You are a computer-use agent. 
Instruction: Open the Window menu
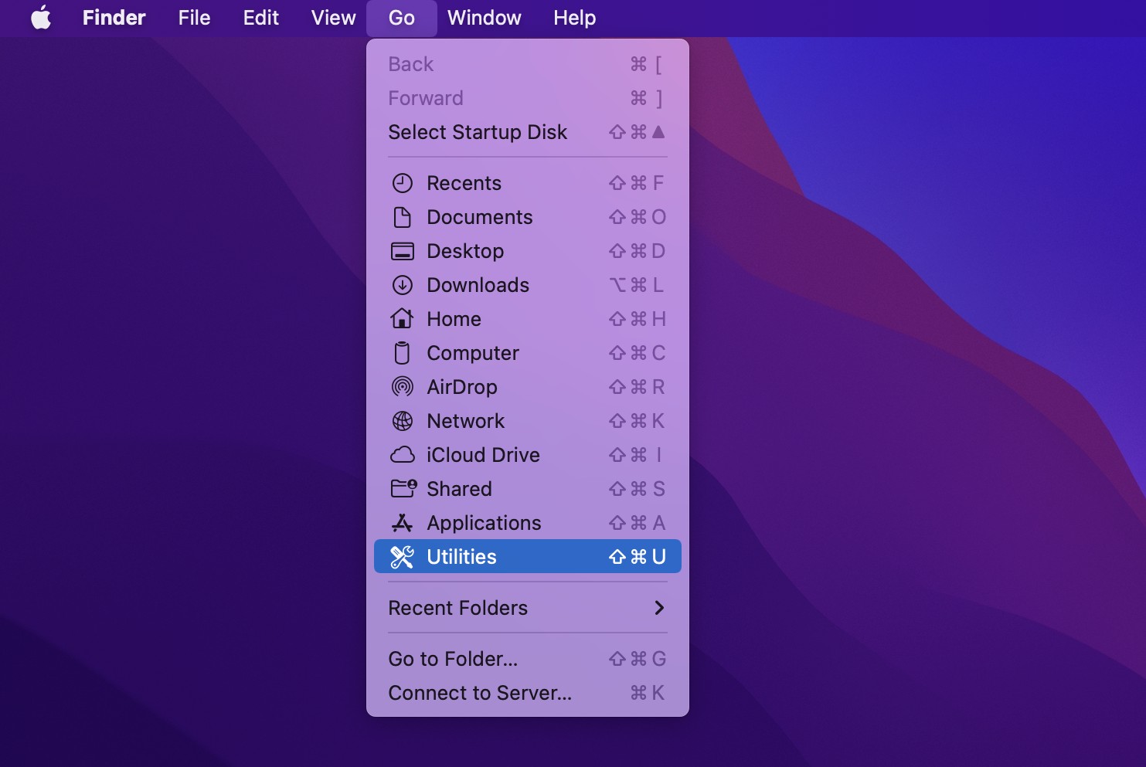(485, 18)
